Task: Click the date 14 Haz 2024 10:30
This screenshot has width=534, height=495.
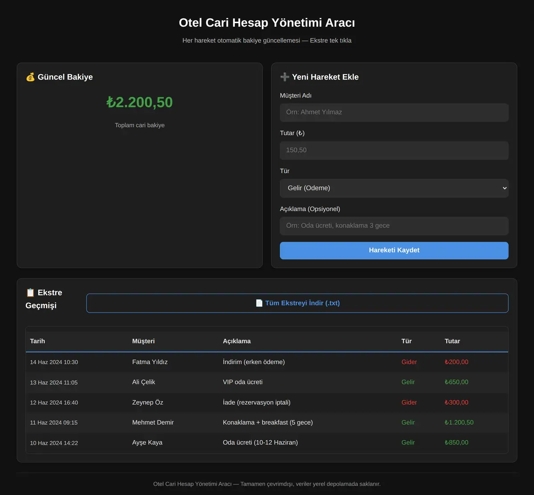Action: [54, 362]
